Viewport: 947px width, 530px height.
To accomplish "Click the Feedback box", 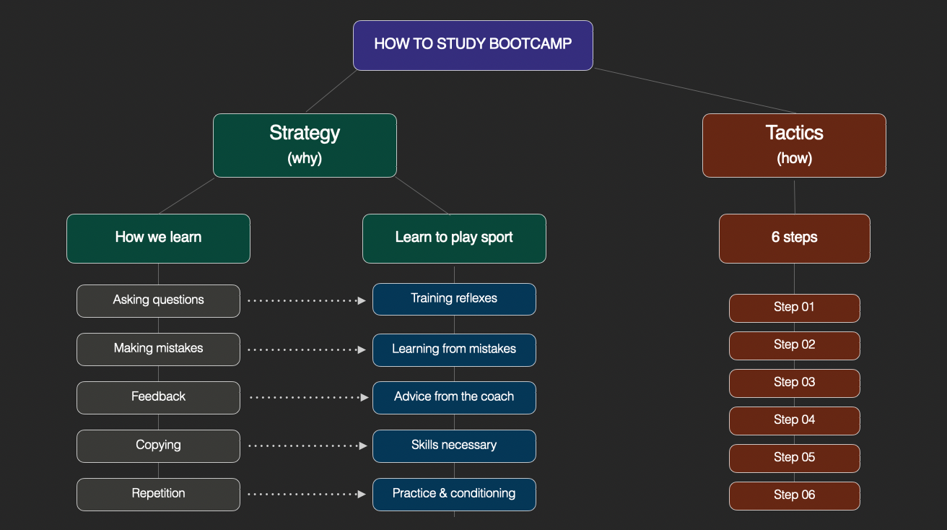I will point(158,398).
